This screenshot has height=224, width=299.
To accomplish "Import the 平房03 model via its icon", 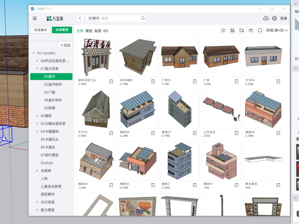I will point(111,133).
